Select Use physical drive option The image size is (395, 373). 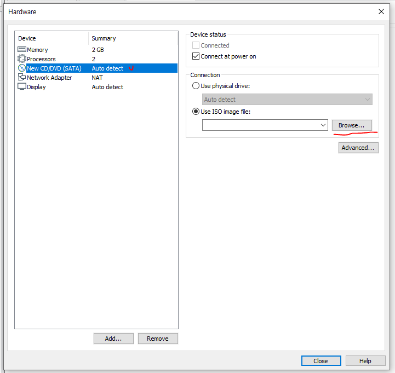coord(196,86)
